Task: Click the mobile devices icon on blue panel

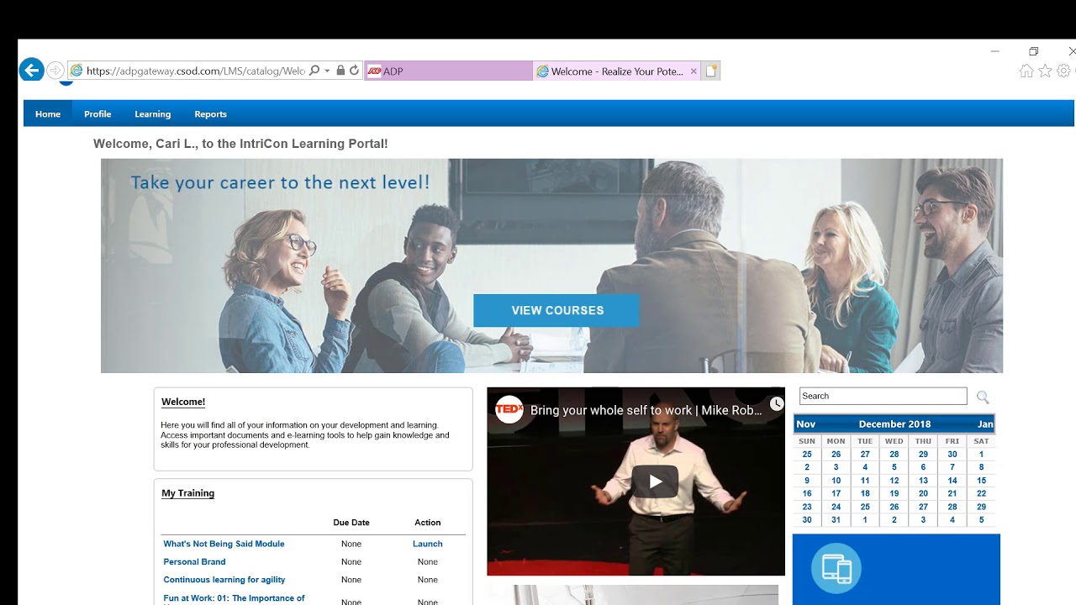Action: click(836, 569)
